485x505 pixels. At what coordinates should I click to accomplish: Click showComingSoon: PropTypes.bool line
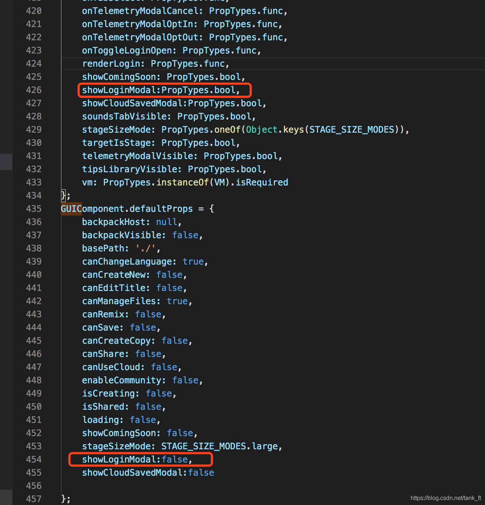tap(163, 77)
